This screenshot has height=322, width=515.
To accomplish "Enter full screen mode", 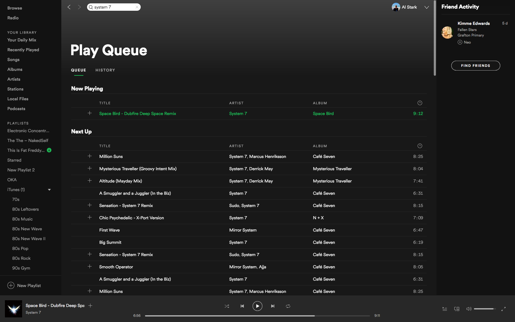I will pyautogui.click(x=503, y=309).
